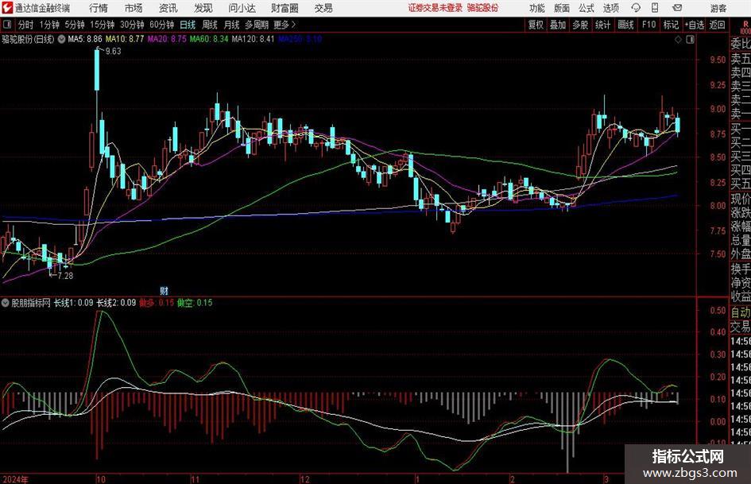Switch to 15分钟 period tab
Screen dimensions: 751x484
102,25
